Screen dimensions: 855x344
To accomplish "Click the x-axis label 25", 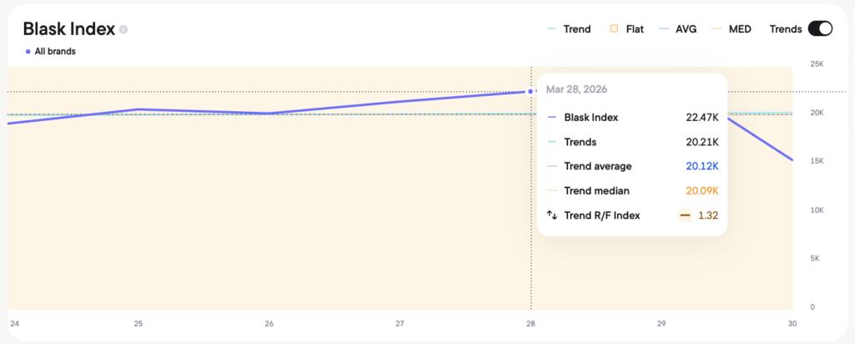I will click(x=138, y=323).
